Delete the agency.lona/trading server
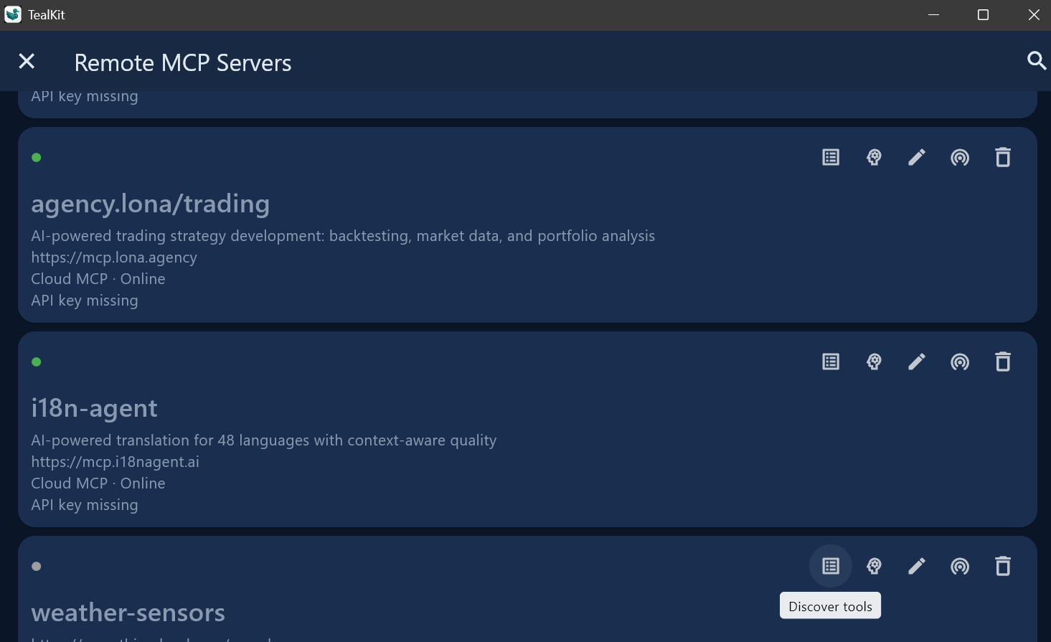 [1003, 157]
